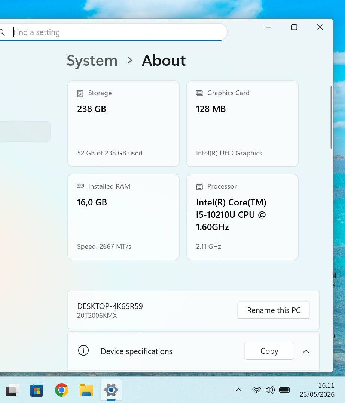Click the volume speaker icon
This screenshot has height=403, width=345.
coord(270,390)
